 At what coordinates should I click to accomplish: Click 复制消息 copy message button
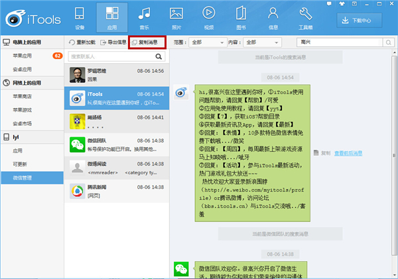tap(147, 42)
